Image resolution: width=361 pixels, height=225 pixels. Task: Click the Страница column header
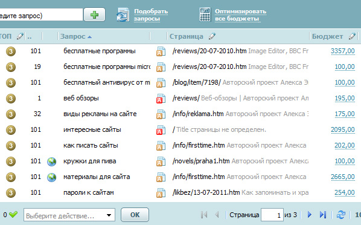(187, 36)
